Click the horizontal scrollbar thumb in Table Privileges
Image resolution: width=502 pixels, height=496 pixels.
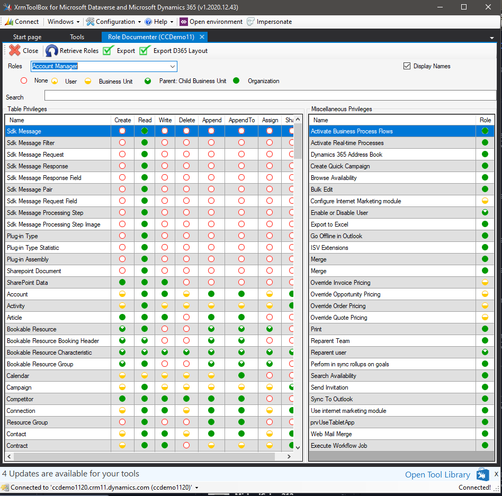144,456
